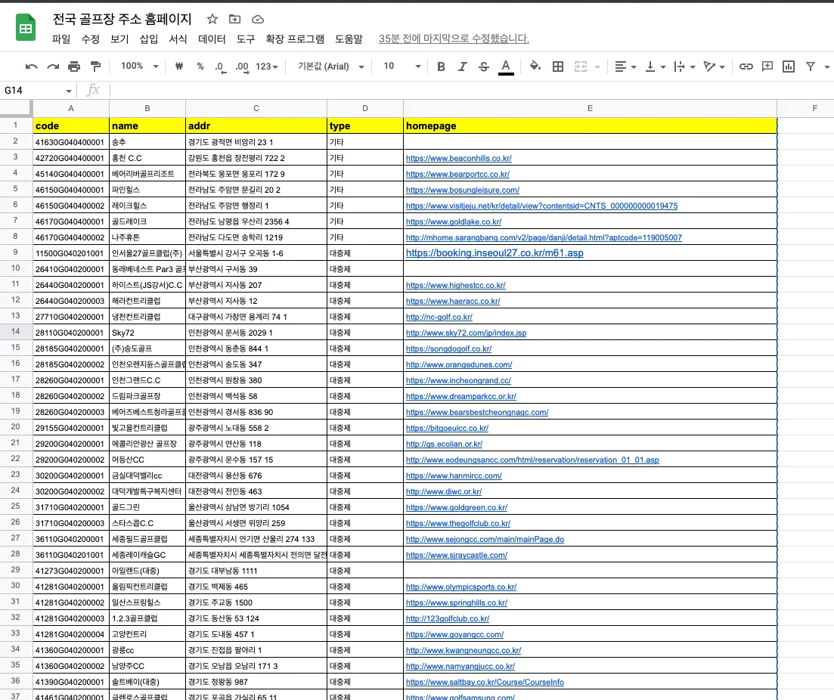
Task: Click the Print icon
Action: (74, 67)
